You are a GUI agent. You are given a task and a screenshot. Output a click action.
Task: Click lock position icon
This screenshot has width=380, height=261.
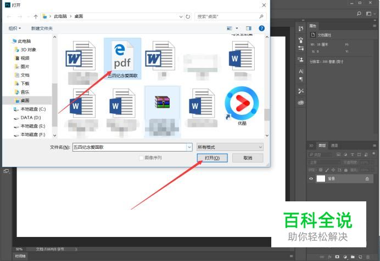click(333, 170)
